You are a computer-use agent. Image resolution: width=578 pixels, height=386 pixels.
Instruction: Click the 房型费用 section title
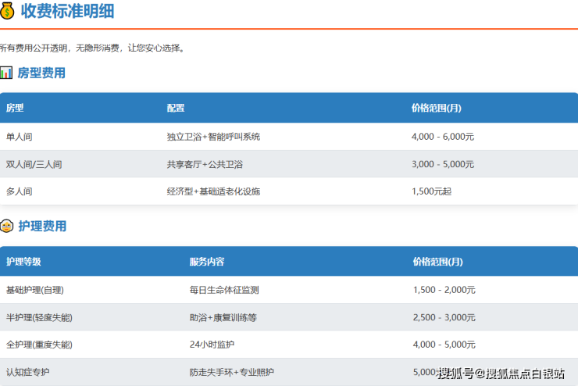pos(41,73)
